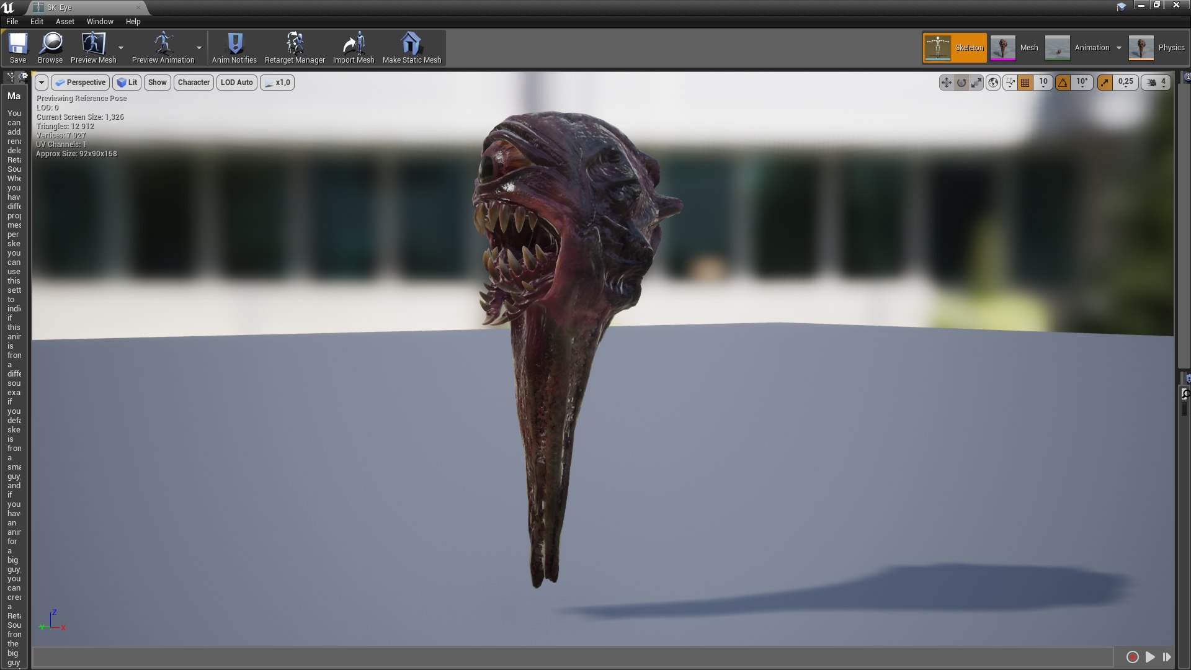Expand the Animation tab dropdown arrow

tap(1119, 47)
